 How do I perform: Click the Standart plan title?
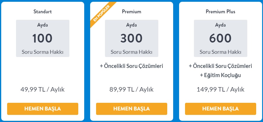[43, 12]
